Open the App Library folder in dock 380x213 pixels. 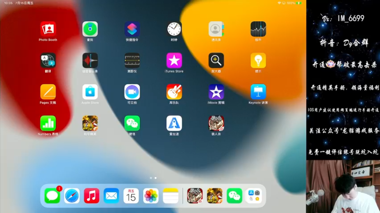click(x=254, y=195)
